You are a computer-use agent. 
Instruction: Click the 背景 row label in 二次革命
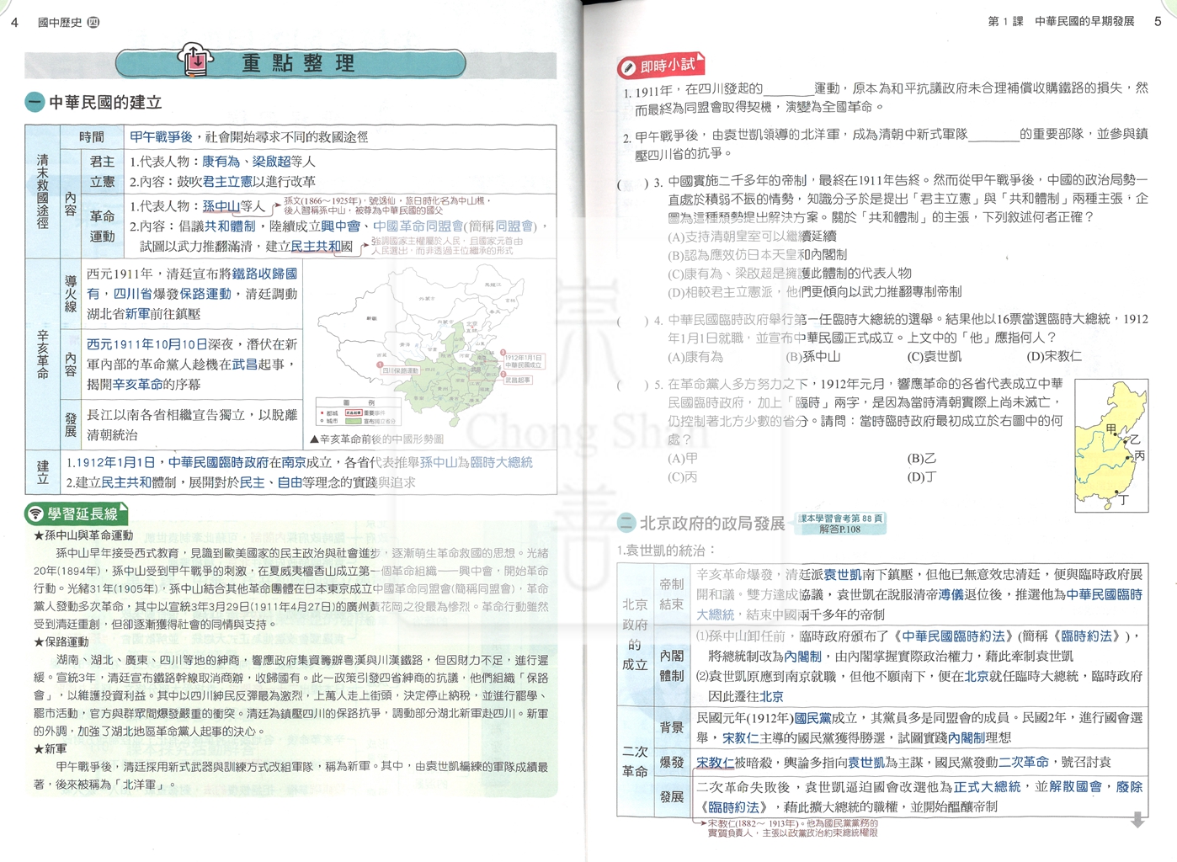[x=672, y=727]
